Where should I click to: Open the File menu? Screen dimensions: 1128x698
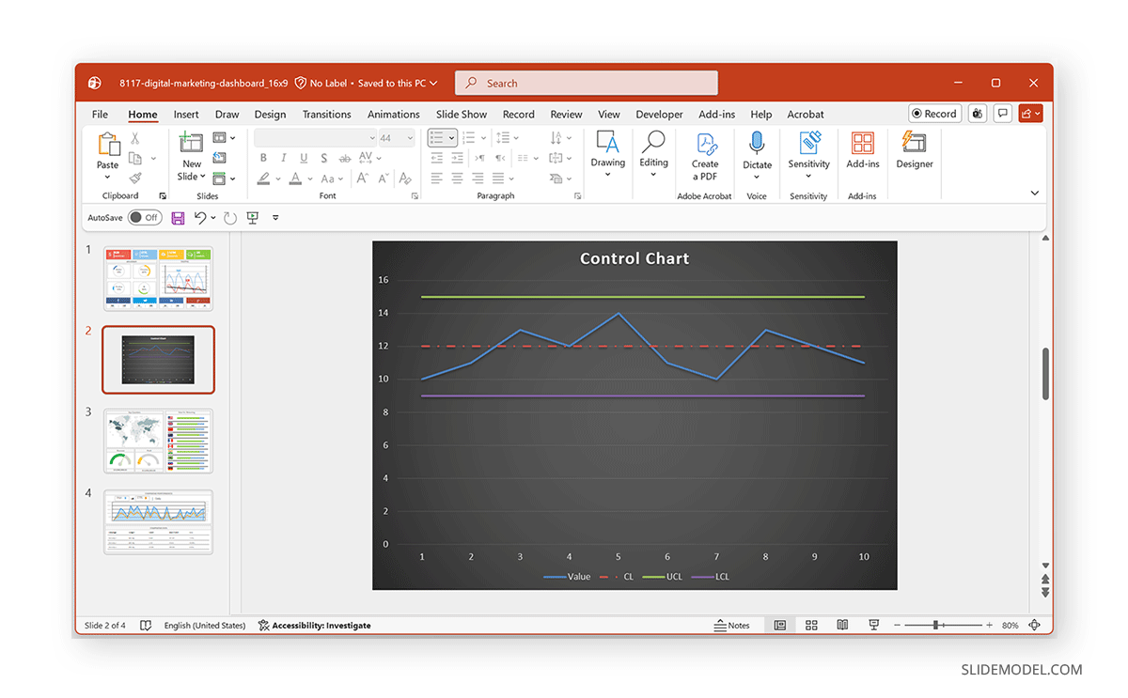pyautogui.click(x=100, y=115)
